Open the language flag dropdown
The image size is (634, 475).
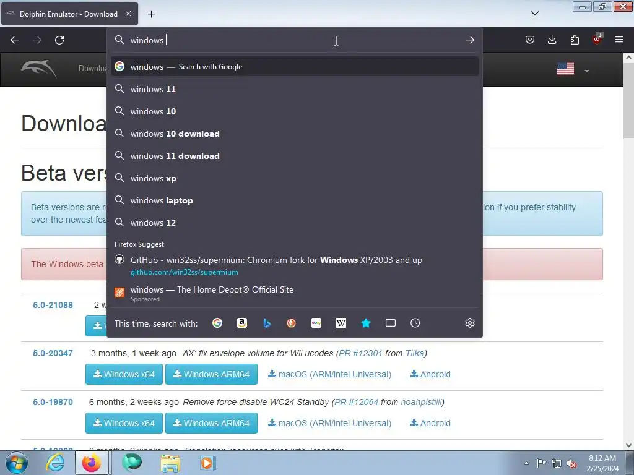point(573,69)
